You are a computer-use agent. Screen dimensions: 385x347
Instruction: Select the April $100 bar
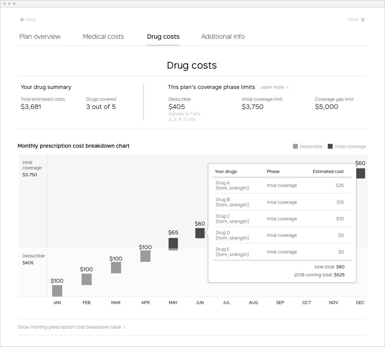coord(145,256)
